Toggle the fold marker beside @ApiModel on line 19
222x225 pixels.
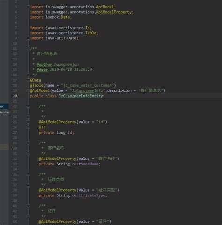(28, 90)
